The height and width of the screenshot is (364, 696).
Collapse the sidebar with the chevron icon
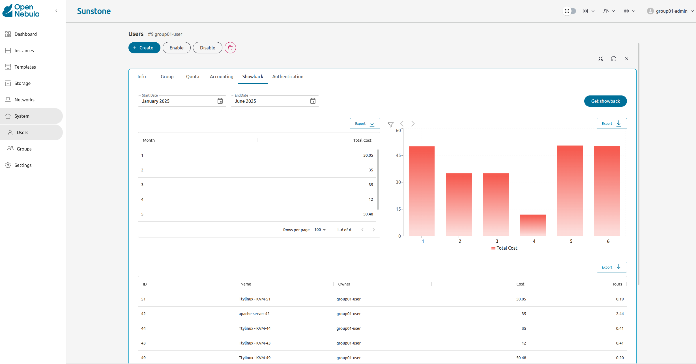pyautogui.click(x=56, y=11)
